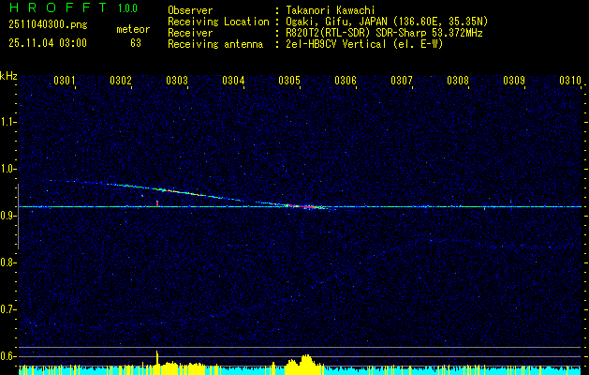Click the R820T2 receiver description

[384, 31]
